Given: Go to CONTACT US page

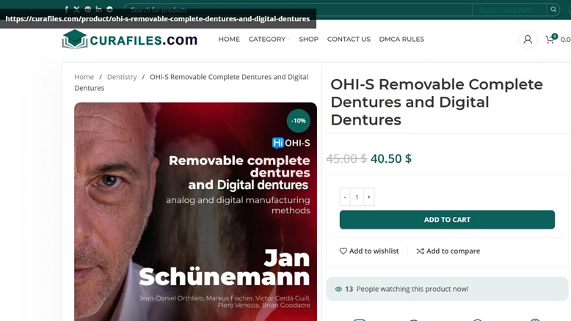Looking at the screenshot, I should pyautogui.click(x=349, y=40).
